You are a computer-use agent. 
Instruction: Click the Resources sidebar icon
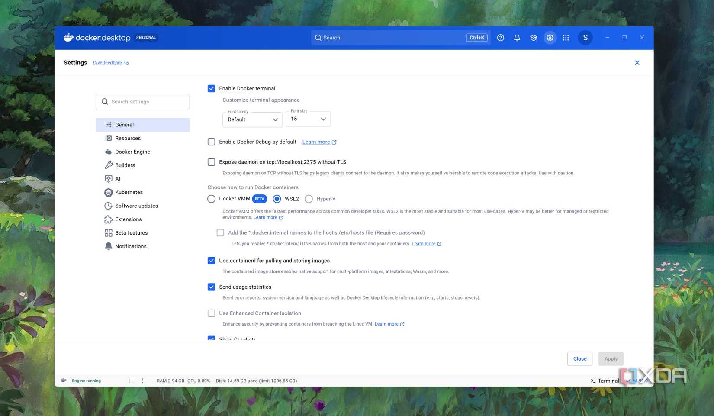click(x=109, y=138)
